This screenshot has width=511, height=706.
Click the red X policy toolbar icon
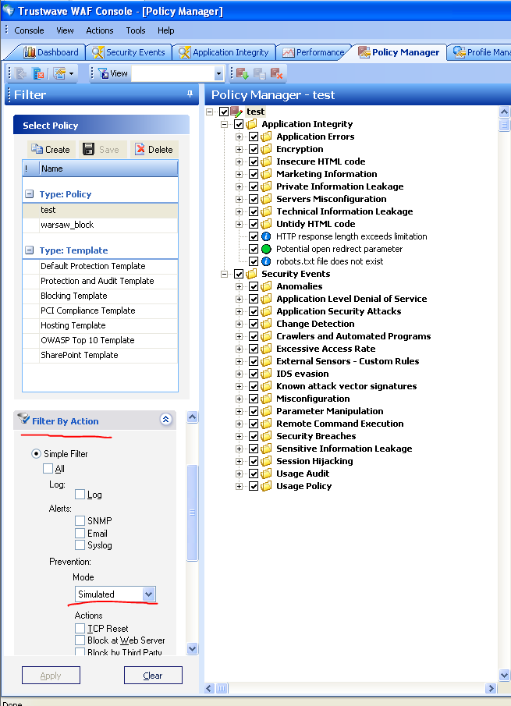pos(277,73)
